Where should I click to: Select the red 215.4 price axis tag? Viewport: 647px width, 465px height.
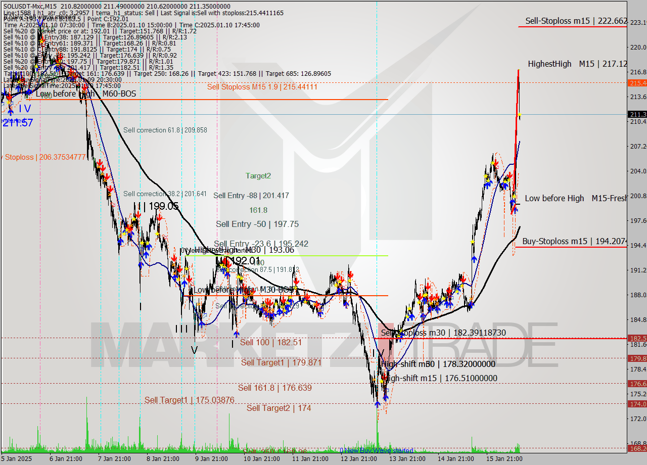click(x=637, y=83)
